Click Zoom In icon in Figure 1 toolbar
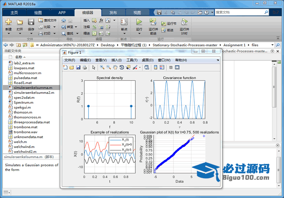The image size is (284, 198). coord(102,67)
